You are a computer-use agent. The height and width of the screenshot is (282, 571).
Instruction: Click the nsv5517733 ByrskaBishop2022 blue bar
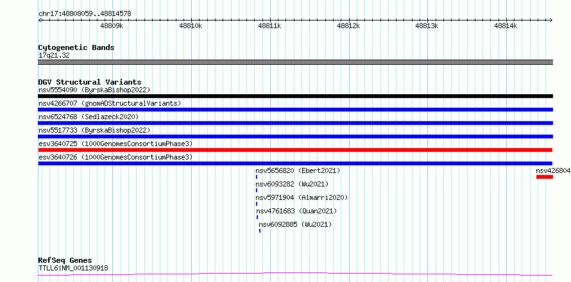[295, 137]
